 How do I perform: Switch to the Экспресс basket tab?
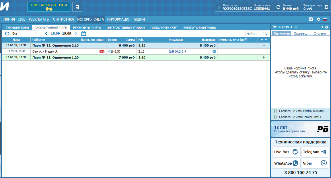[x=301, y=33]
